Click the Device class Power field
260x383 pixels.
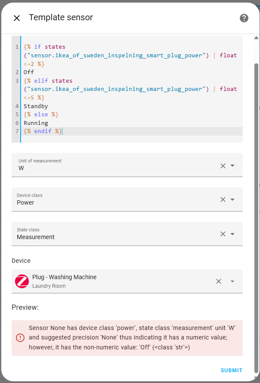click(x=112, y=202)
